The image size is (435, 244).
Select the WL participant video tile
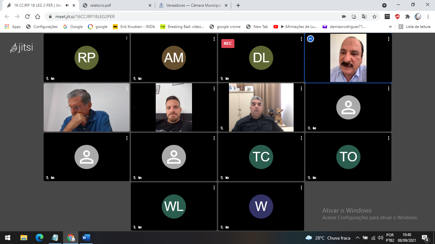(174, 207)
